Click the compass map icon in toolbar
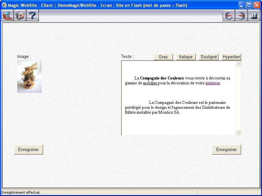Viewport: 262px width, 196px height. (x=20, y=15)
